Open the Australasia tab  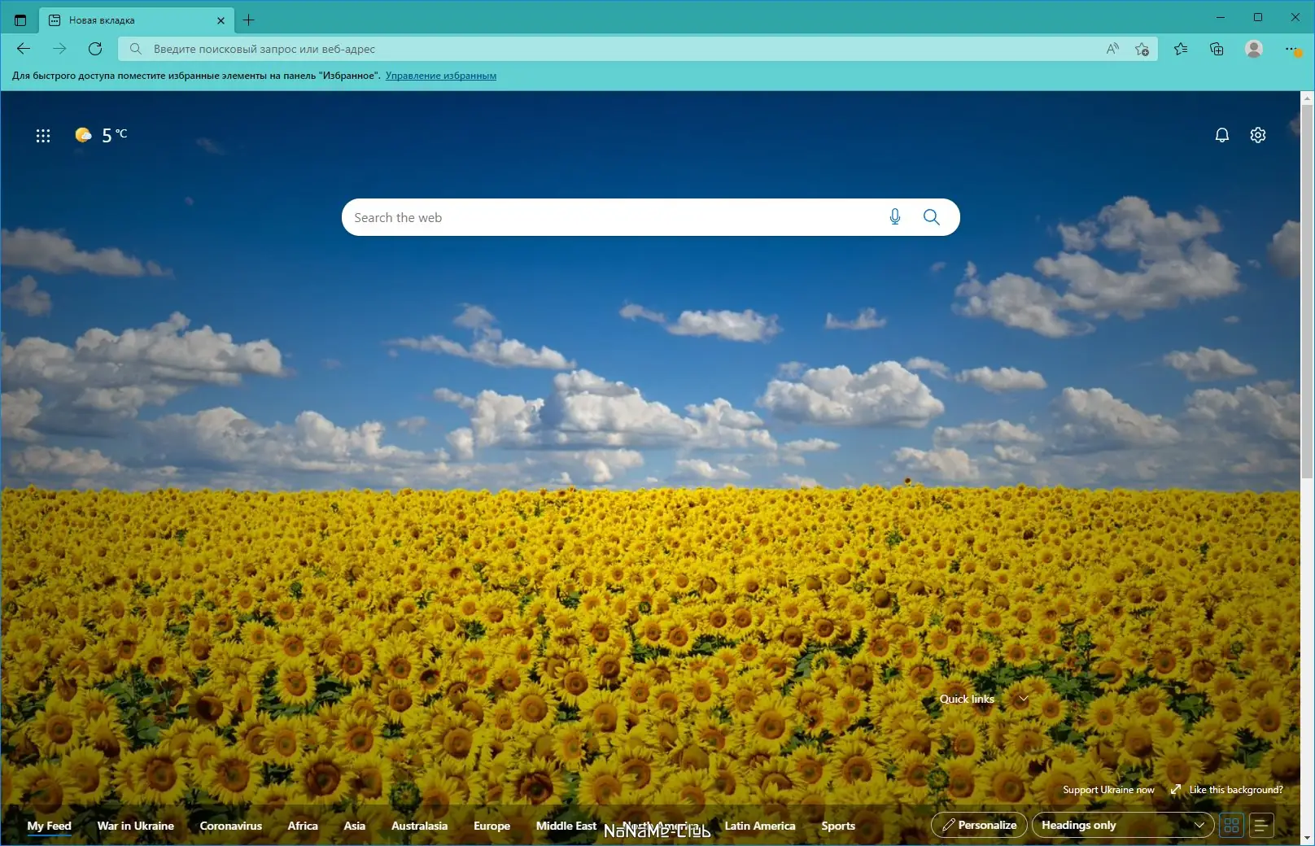[420, 826]
